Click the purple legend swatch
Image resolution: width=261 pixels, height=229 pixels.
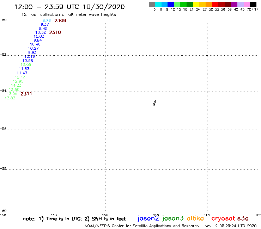pos(234,4)
